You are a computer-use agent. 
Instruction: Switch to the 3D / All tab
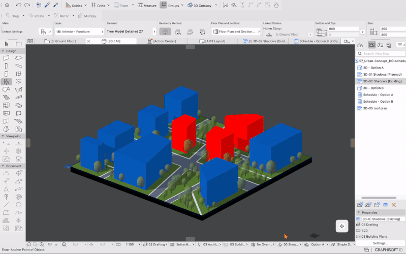(x=111, y=41)
